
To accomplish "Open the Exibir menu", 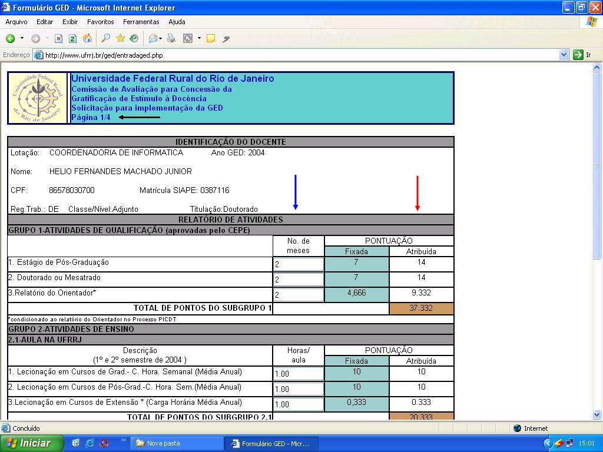I will 70,22.
